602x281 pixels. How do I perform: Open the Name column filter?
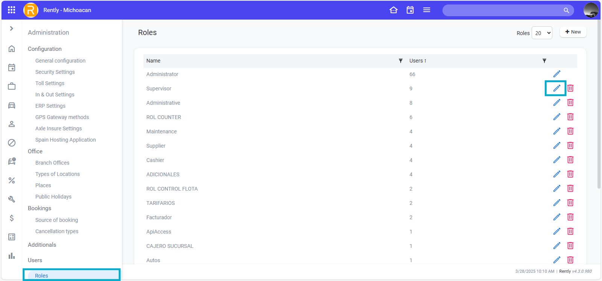click(401, 61)
